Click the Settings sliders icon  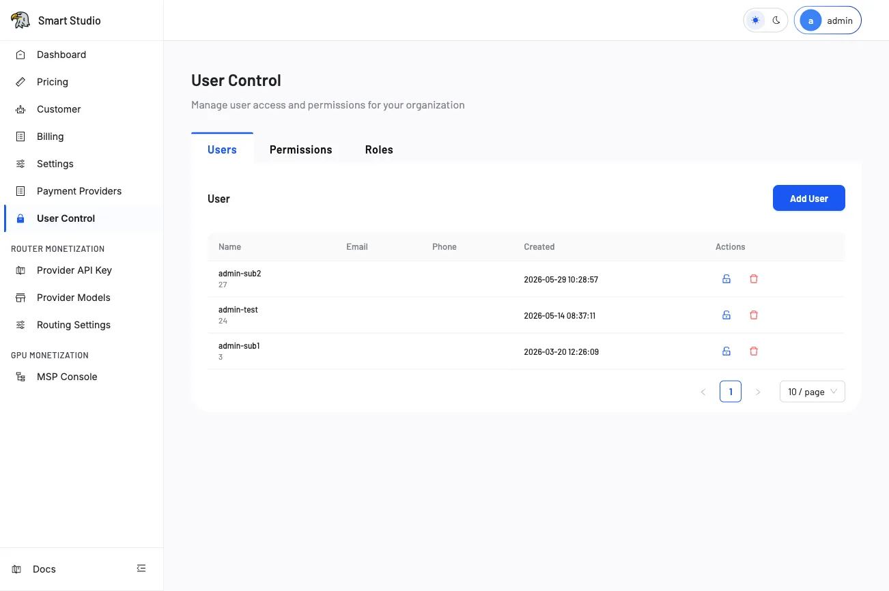(20, 164)
